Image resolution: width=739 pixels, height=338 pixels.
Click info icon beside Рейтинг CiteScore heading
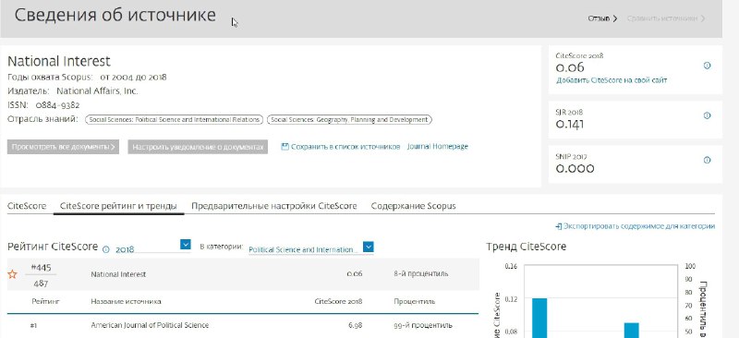(x=105, y=249)
